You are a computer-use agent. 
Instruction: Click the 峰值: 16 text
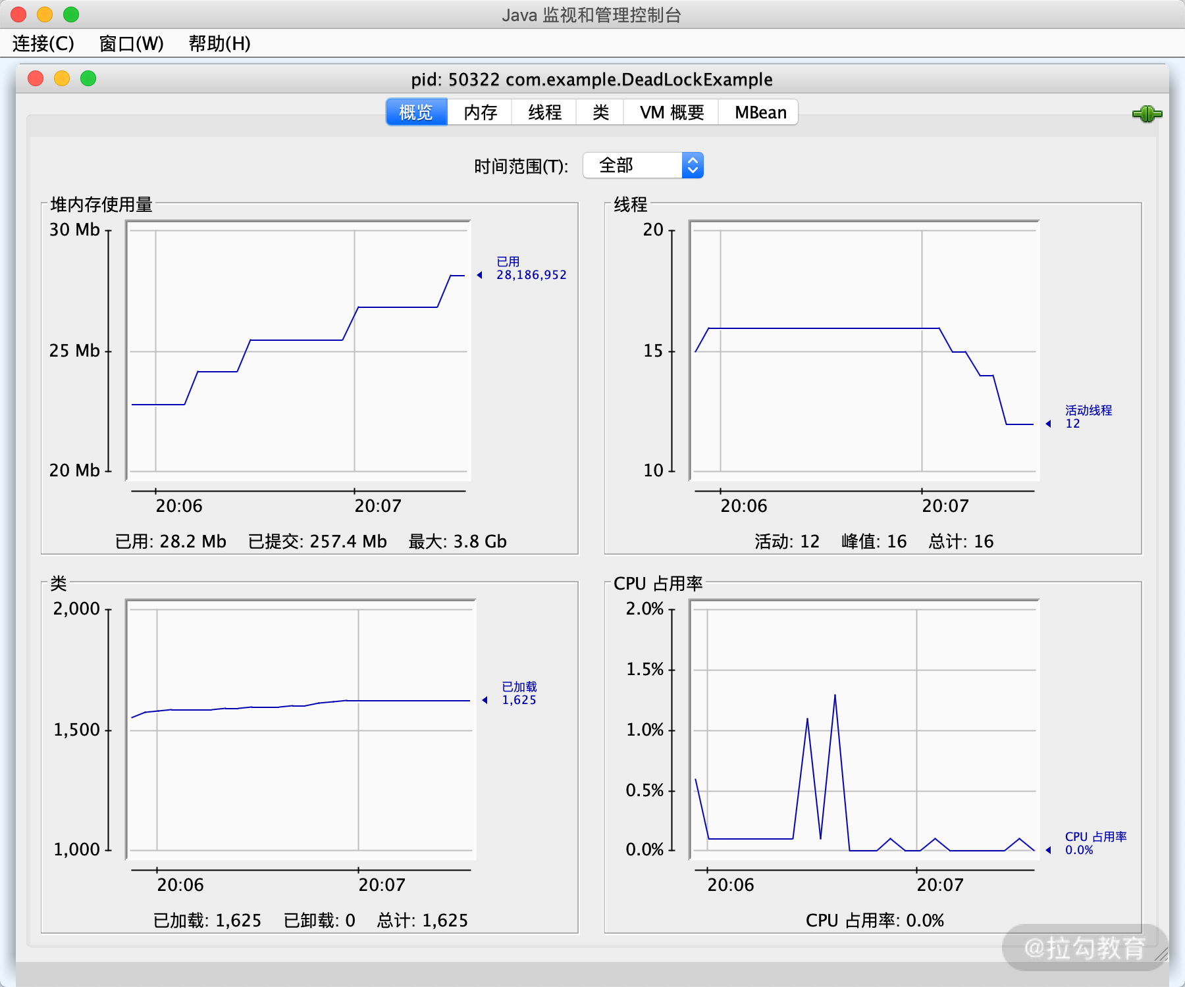coord(874,542)
